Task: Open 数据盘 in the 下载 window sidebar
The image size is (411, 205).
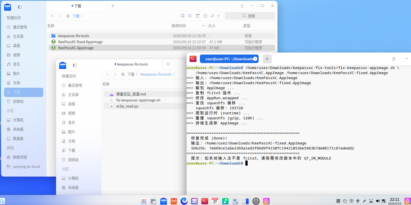Action: pos(24,139)
